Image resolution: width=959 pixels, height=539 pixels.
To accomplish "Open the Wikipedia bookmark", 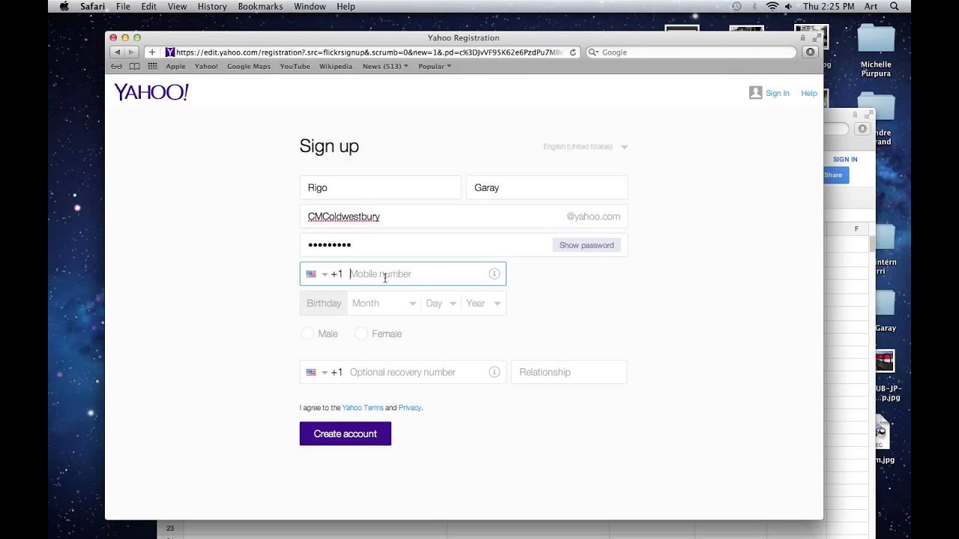I will pyautogui.click(x=336, y=66).
